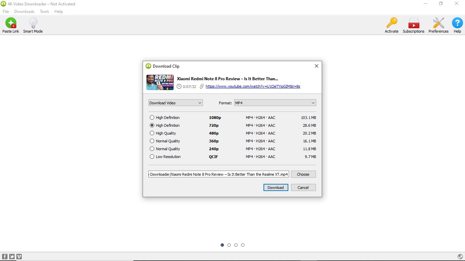Open Facebook icon in status bar

pos(5,257)
